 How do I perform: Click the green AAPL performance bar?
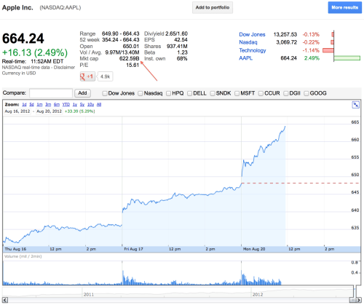(347, 58)
